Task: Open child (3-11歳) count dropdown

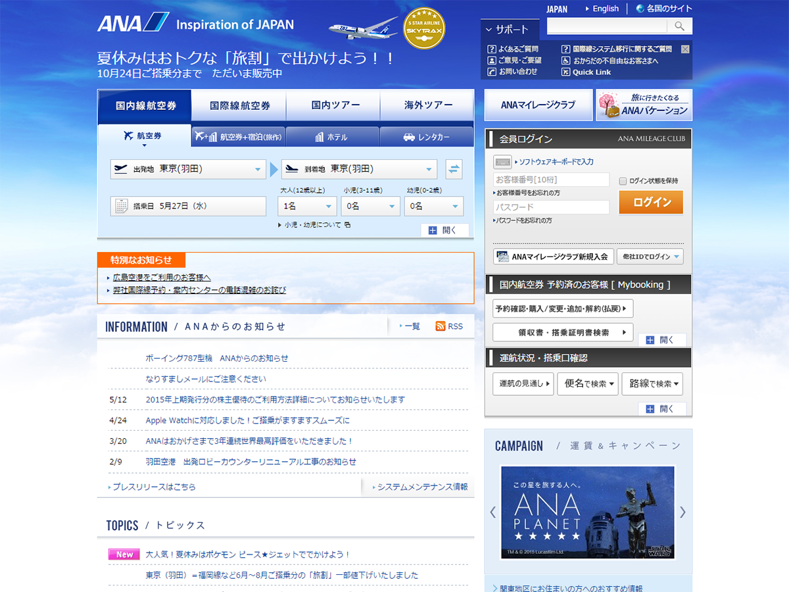Action: click(x=370, y=206)
